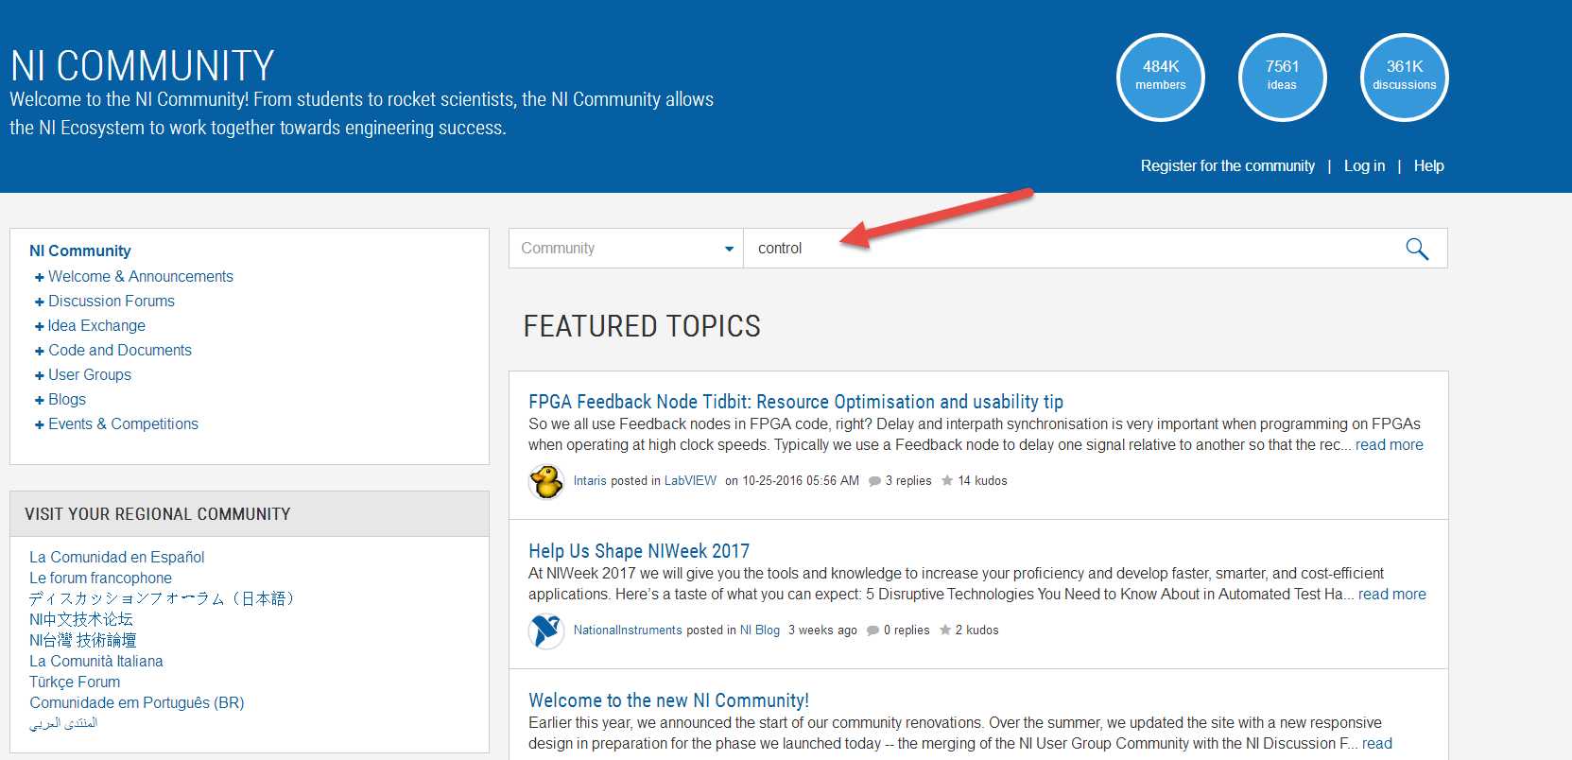Open La Comunidad en Español

coord(117,557)
